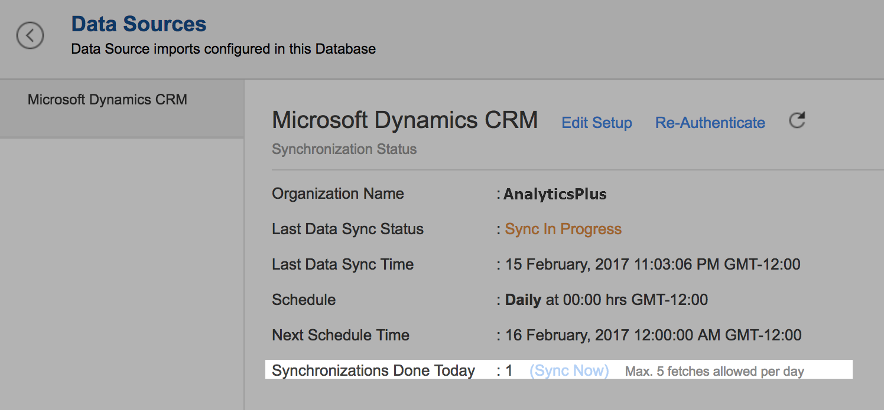This screenshot has height=410, width=884.
Task: Select Microsoft Dynamics CRM in the sidebar
Action: click(108, 100)
